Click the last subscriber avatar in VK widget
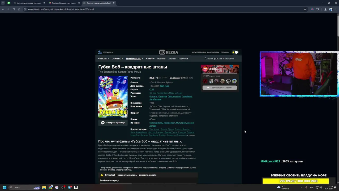 click(x=234, y=81)
